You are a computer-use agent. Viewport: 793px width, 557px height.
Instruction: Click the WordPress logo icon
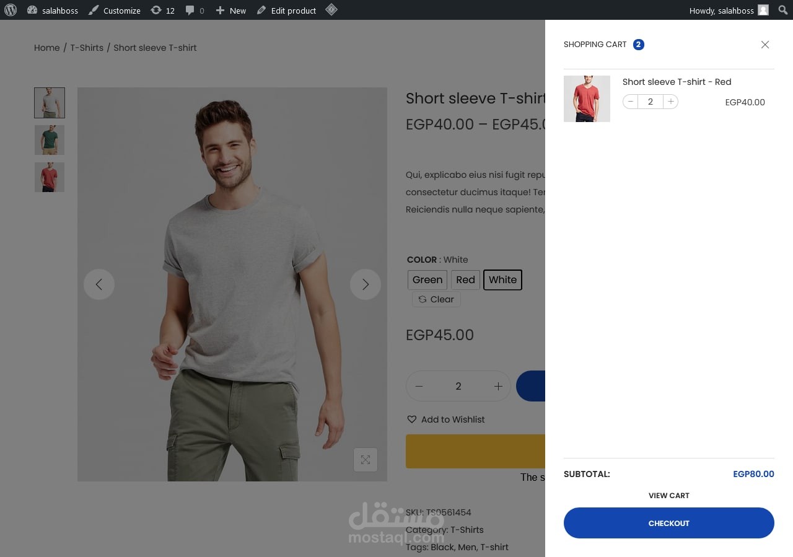tap(11, 10)
